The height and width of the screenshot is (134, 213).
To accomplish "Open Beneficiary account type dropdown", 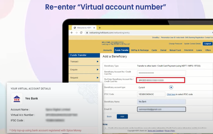I will coord(171,87).
